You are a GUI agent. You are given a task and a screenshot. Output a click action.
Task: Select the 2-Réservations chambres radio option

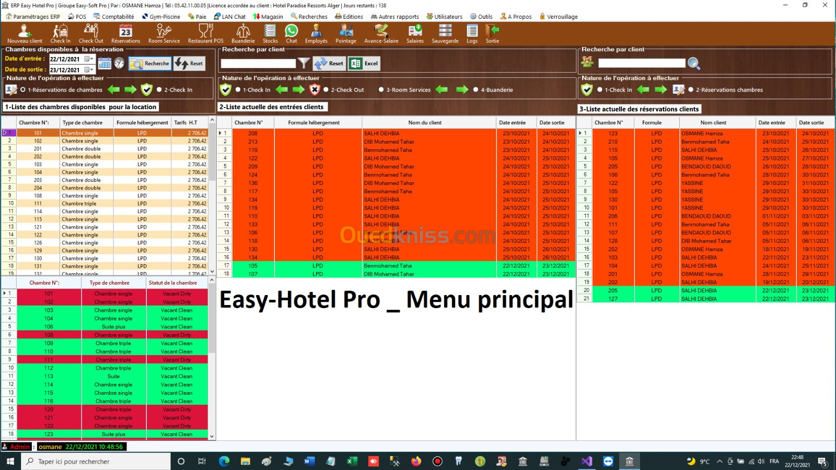tap(691, 90)
